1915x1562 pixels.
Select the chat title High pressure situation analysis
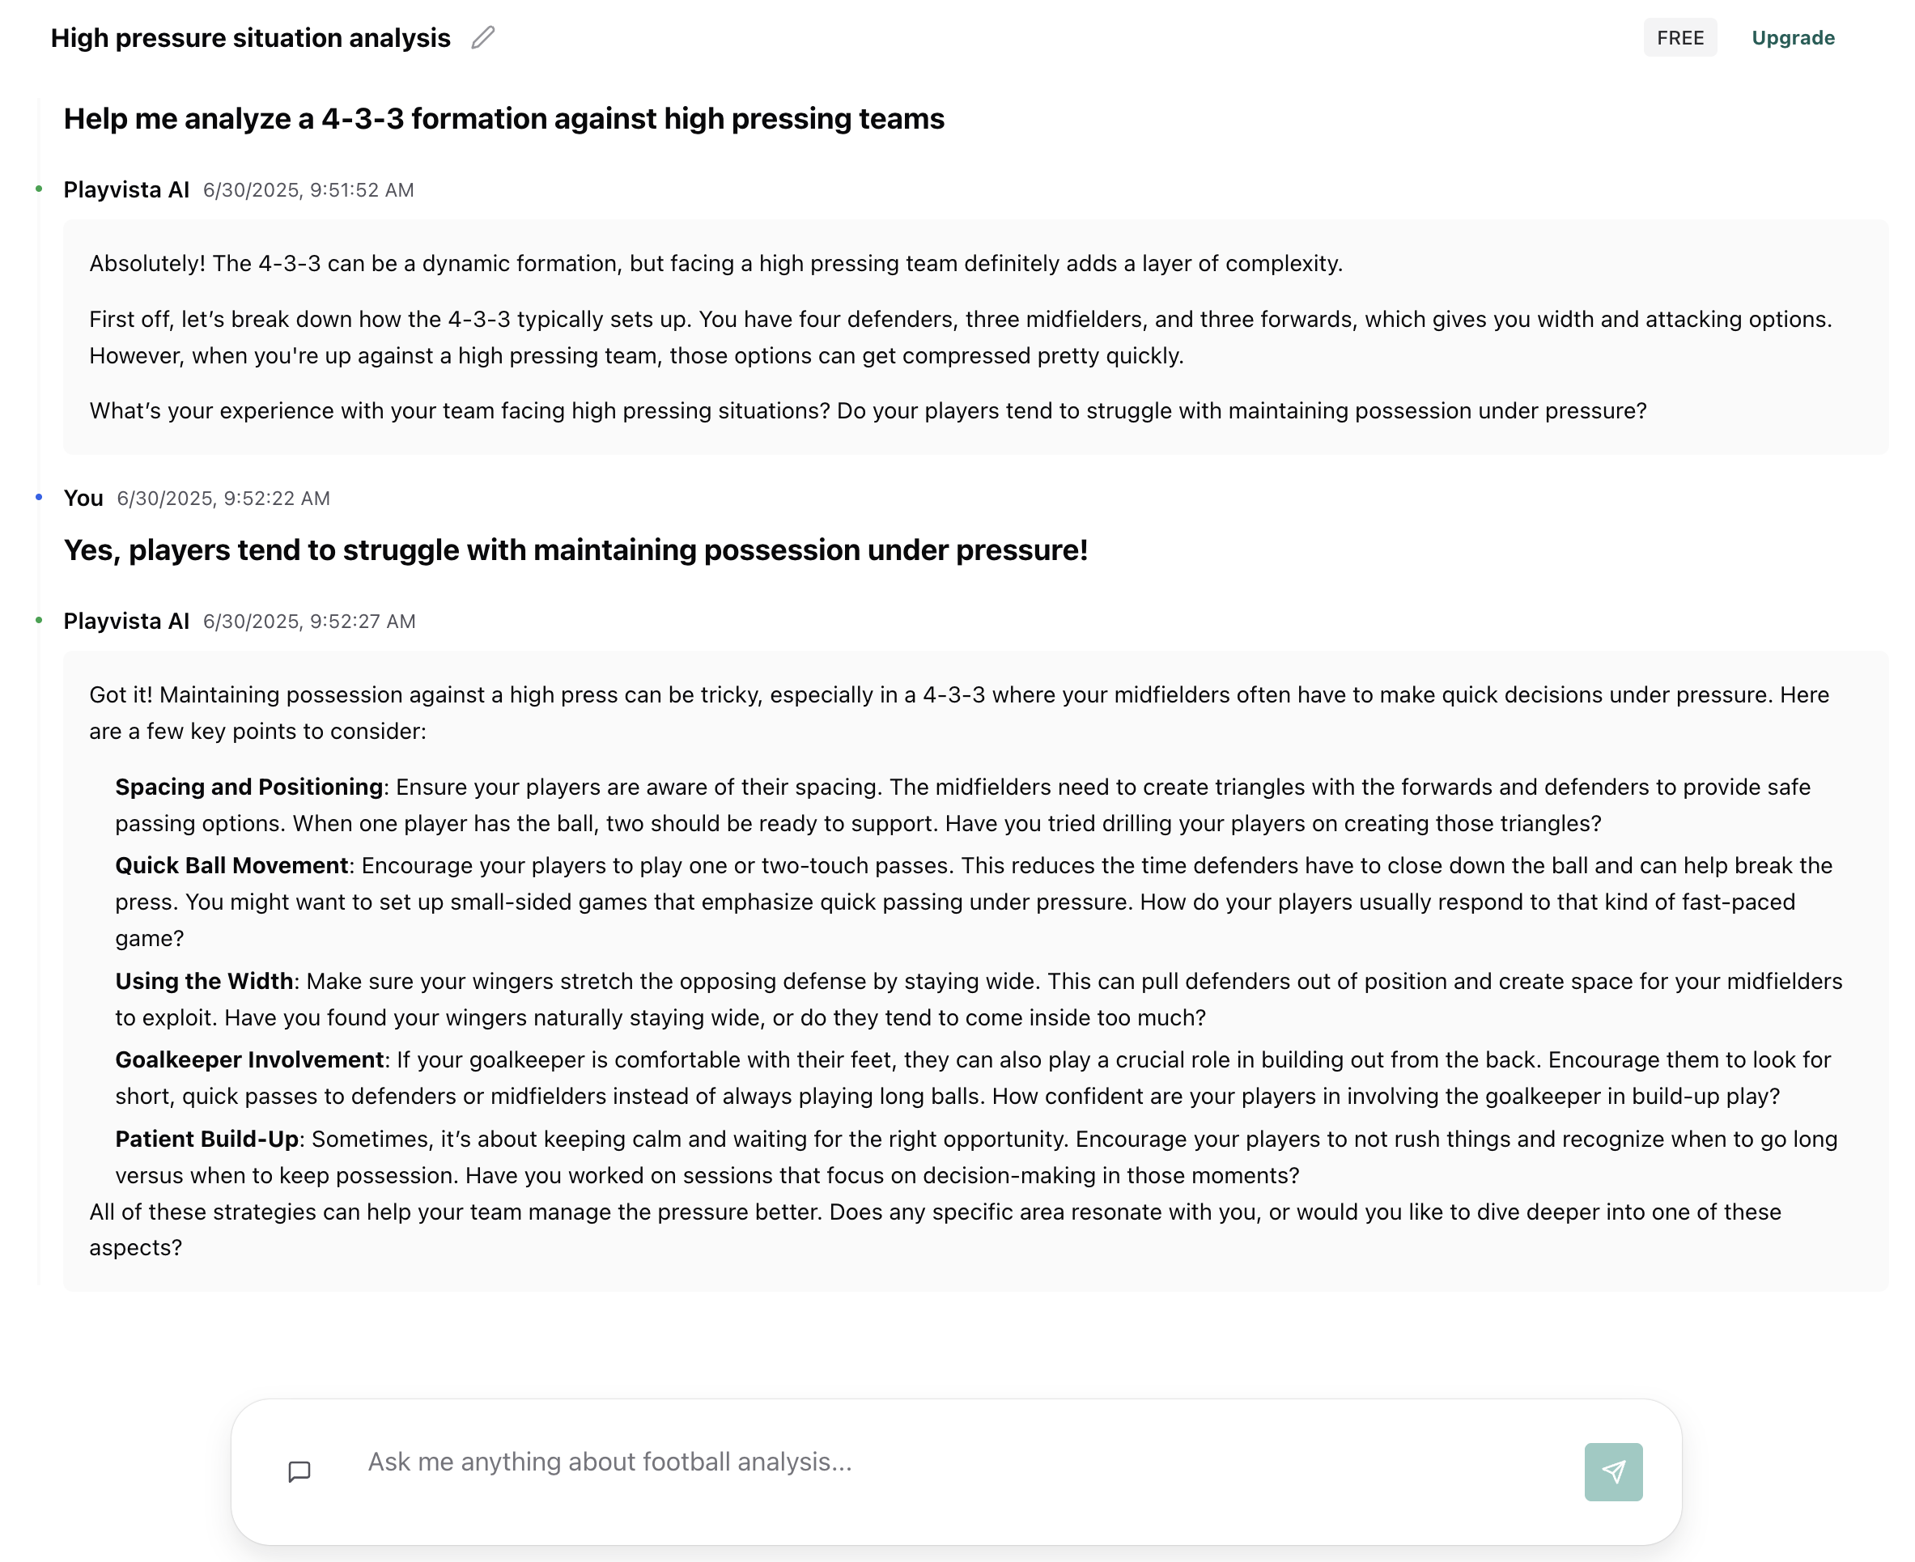[x=251, y=38]
